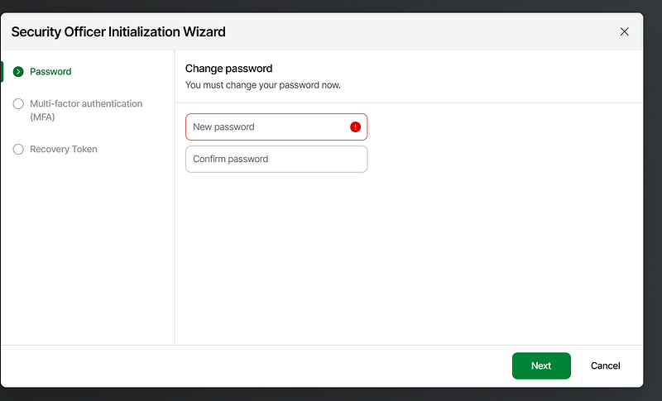Click the Multi-factor authentication step circle icon

pos(18,104)
